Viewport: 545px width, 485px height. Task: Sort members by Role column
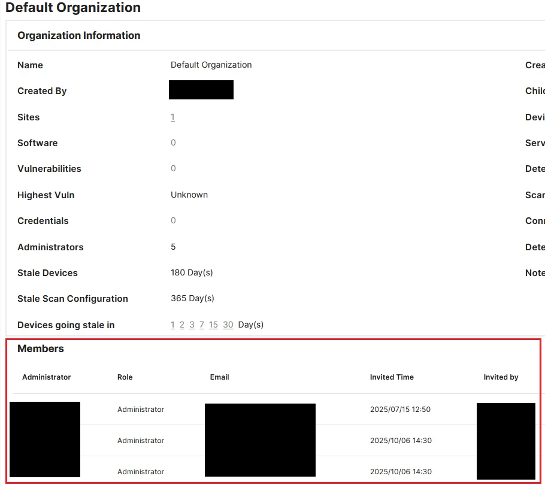pyautogui.click(x=125, y=377)
